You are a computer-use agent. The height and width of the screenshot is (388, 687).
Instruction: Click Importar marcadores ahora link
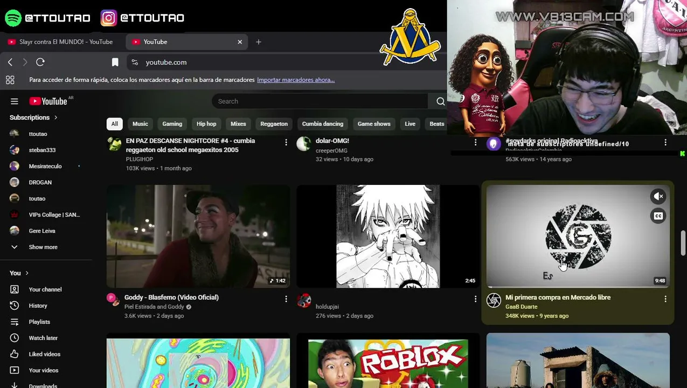click(x=296, y=80)
